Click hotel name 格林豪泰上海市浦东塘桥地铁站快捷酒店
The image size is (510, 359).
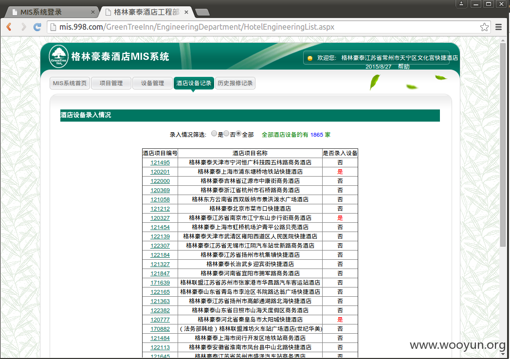pos(250,172)
